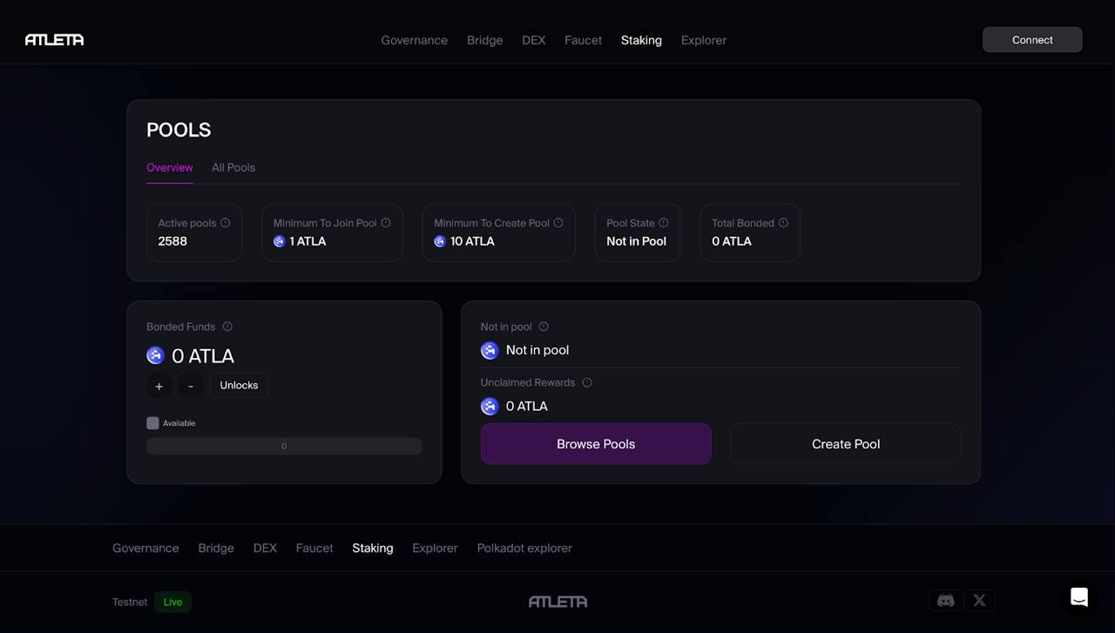The height and width of the screenshot is (633, 1115).
Task: Select the Overview tab
Action: click(169, 167)
